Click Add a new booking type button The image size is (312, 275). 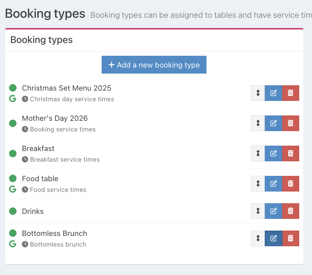(x=154, y=65)
